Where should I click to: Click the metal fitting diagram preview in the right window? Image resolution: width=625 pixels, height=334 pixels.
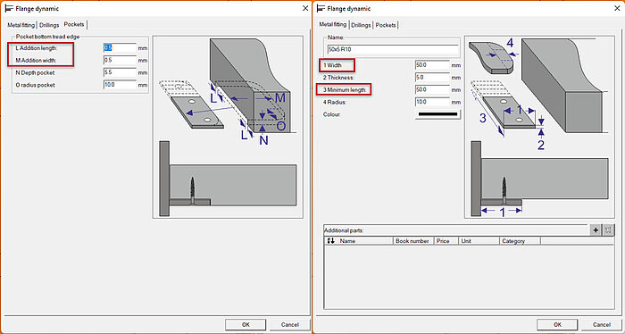539,127
